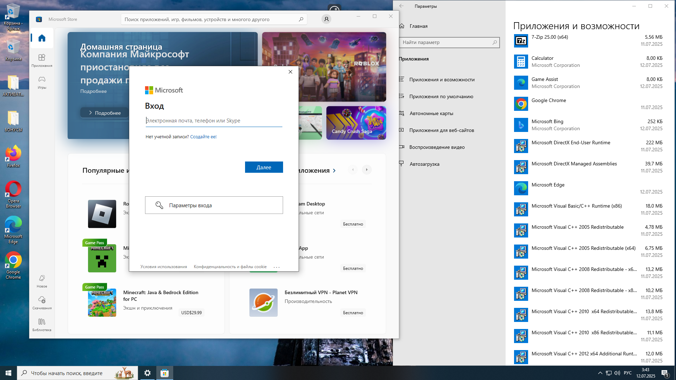
Task: Click the taskbar search box
Action: [77, 373]
